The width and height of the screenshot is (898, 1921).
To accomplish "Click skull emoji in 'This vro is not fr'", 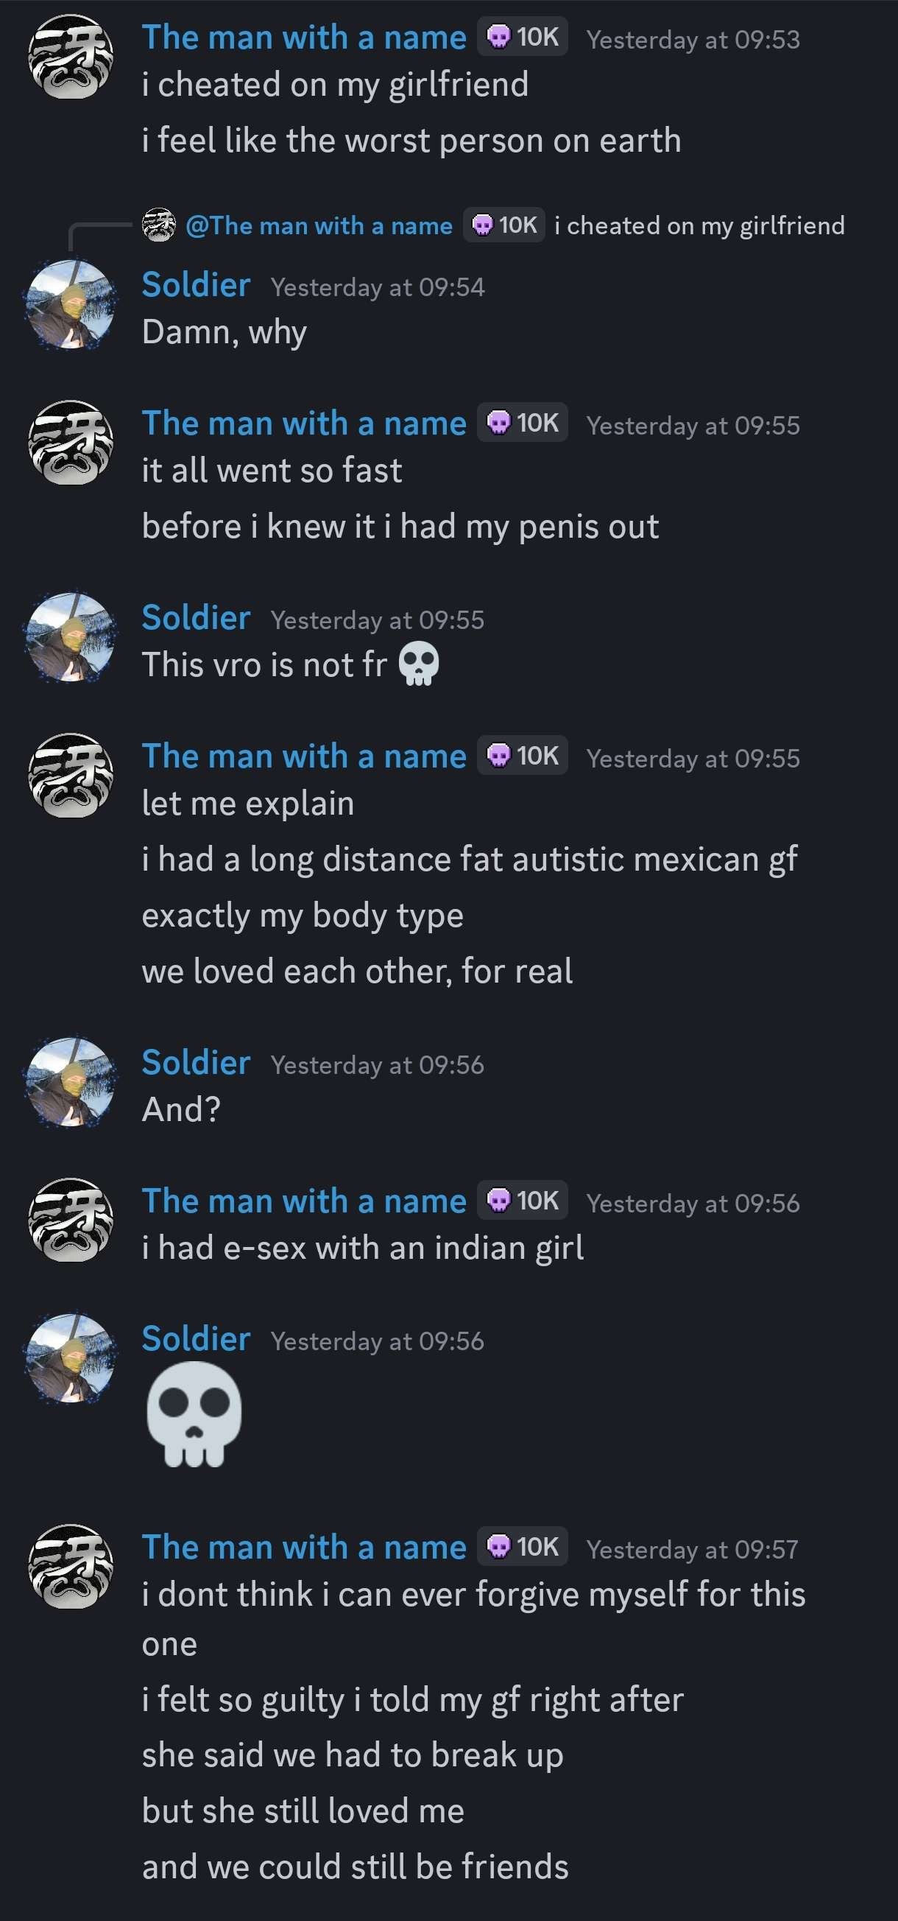I will (x=419, y=664).
